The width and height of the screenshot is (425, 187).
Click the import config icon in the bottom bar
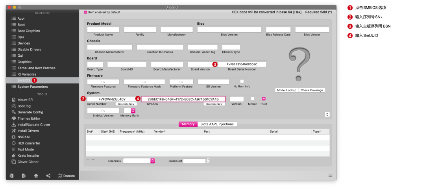(x=11, y=176)
